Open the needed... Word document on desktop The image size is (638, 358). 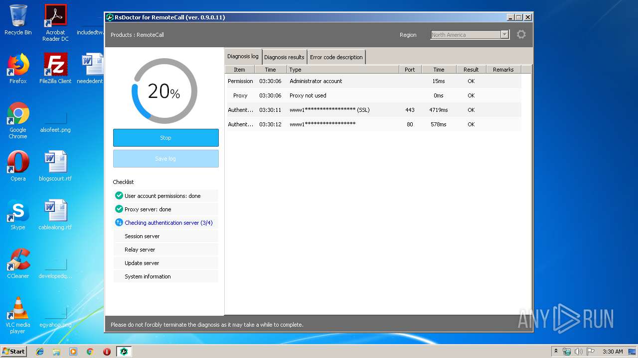tap(91, 69)
